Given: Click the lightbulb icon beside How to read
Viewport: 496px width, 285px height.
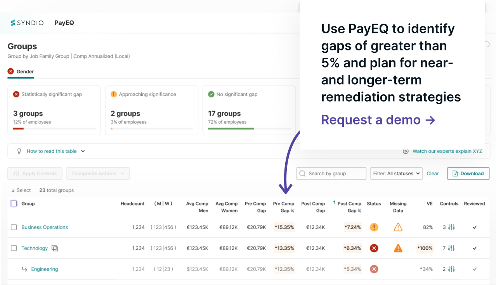Looking at the screenshot, I should [19, 151].
